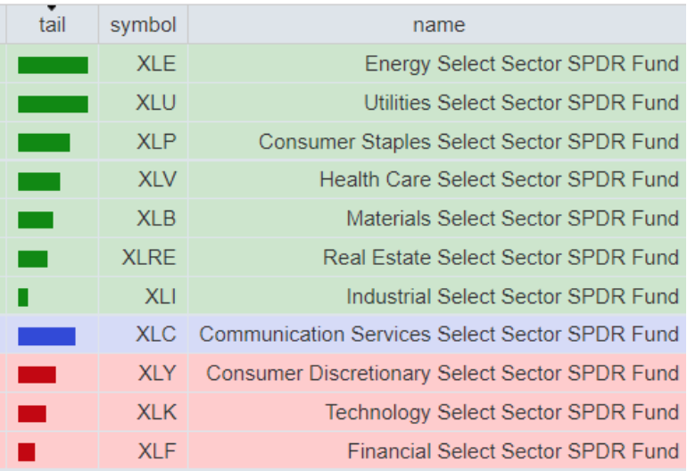Viewport: 687px width, 471px height.
Task: Select the XLV symbol cell
Action: pyautogui.click(x=157, y=180)
